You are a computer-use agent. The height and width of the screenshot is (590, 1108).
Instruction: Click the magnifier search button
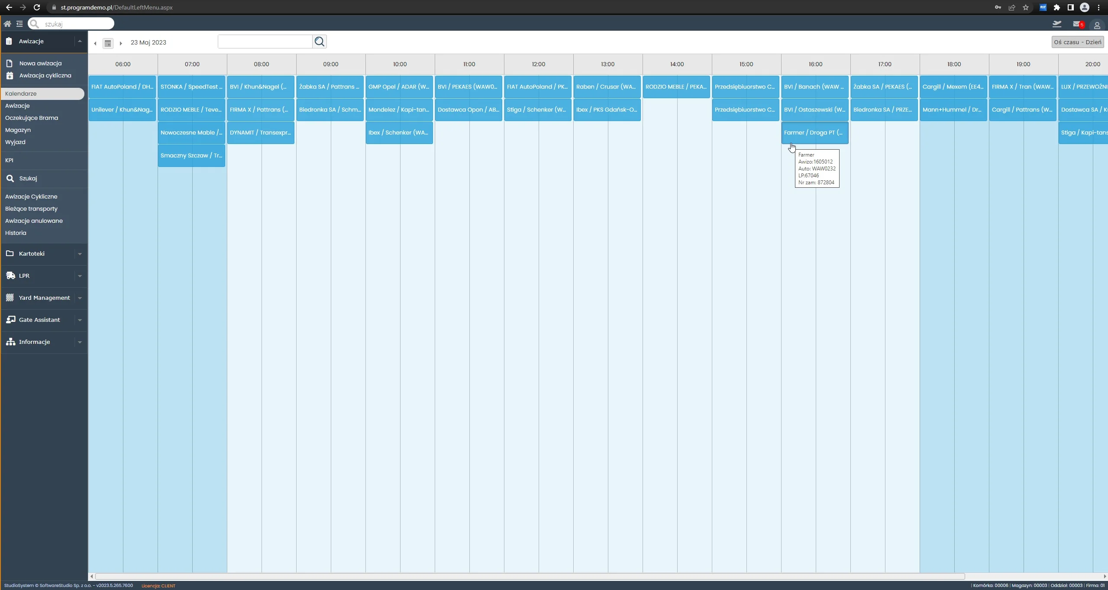pos(320,42)
